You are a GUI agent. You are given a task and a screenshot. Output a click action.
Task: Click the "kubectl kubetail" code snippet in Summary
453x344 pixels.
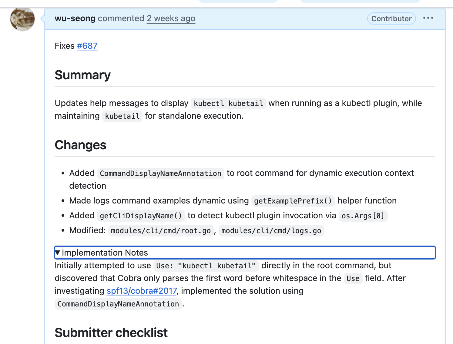pos(228,104)
